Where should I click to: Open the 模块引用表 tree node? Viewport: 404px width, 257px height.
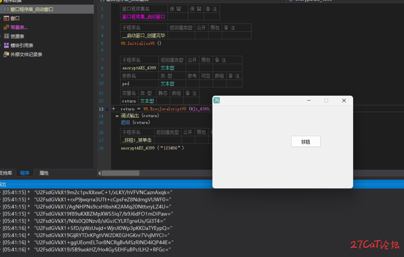22,45
